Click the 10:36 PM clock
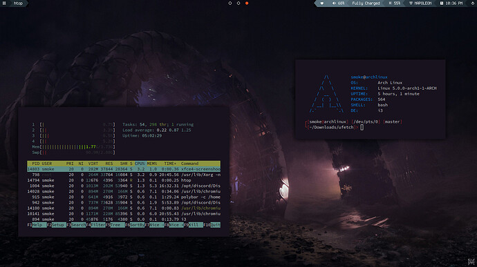 tap(454, 3)
